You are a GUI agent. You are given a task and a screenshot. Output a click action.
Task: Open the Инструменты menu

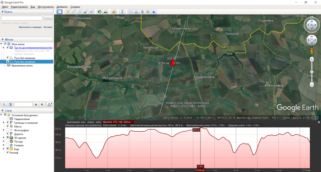(46, 7)
